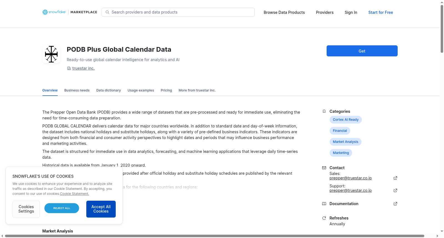Open the Providers nav item
Screen dimensions: 444x238
coord(325,12)
